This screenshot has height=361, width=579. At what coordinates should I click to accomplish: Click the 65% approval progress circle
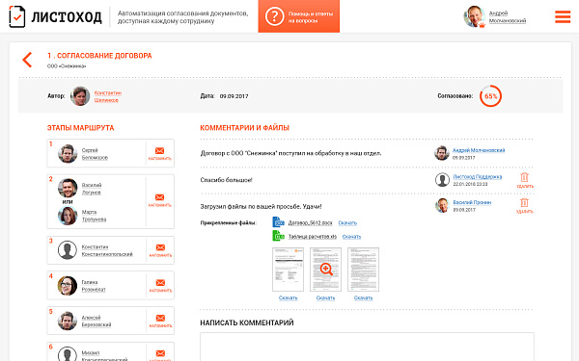490,96
